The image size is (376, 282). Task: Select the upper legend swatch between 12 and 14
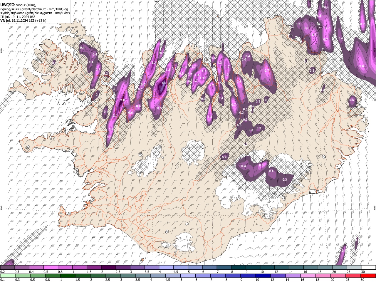tap(282, 268)
